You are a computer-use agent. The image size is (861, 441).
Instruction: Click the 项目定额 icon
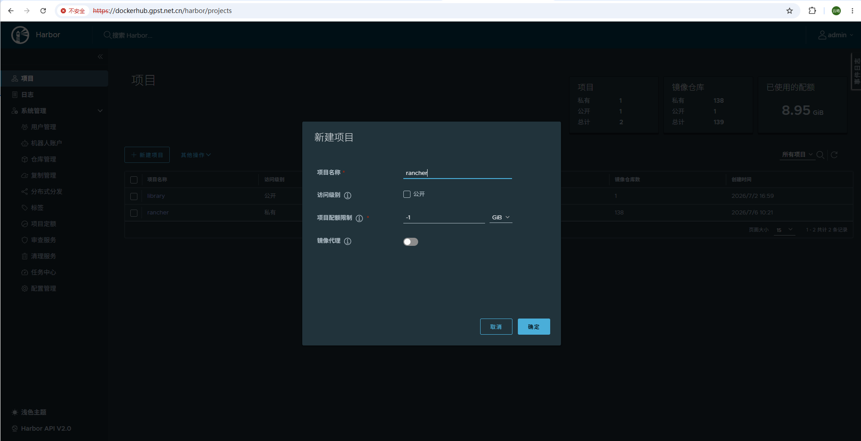pos(25,224)
